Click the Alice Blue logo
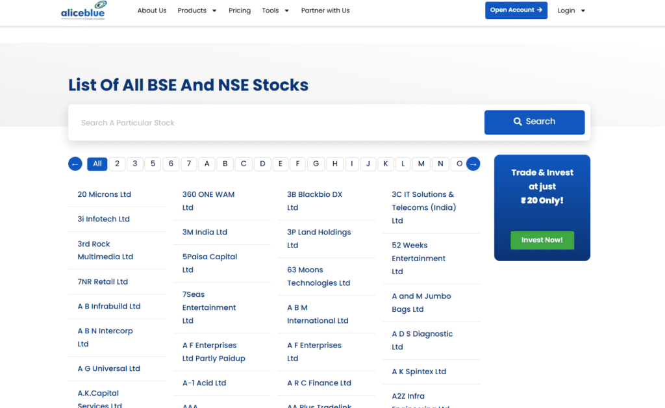 [x=82, y=11]
